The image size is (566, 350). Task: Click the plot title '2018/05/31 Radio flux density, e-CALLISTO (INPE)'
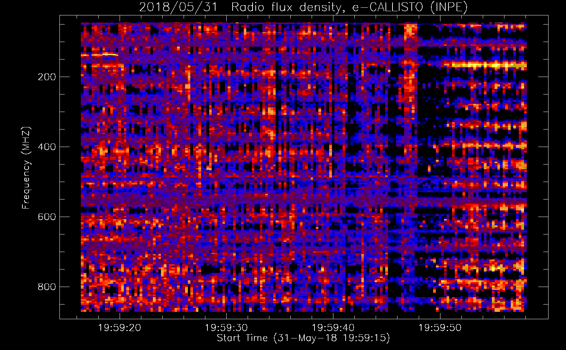tap(303, 7)
